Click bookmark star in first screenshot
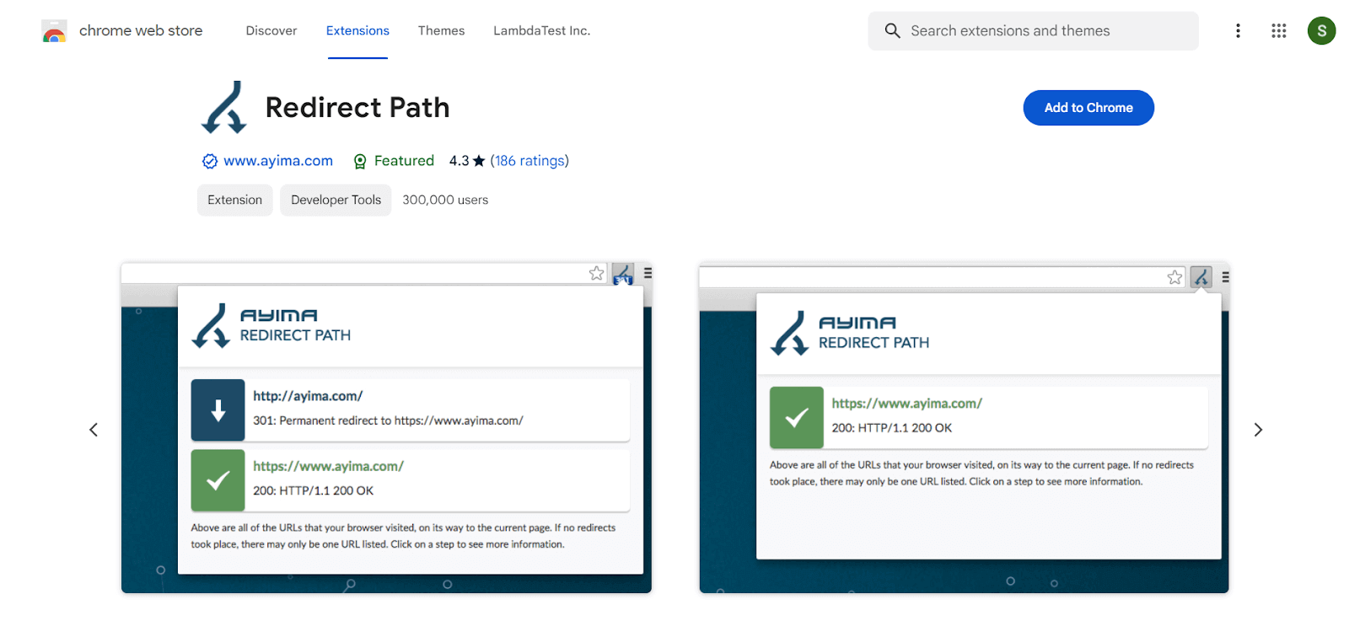Image resolution: width=1349 pixels, height=621 pixels. coord(597,273)
